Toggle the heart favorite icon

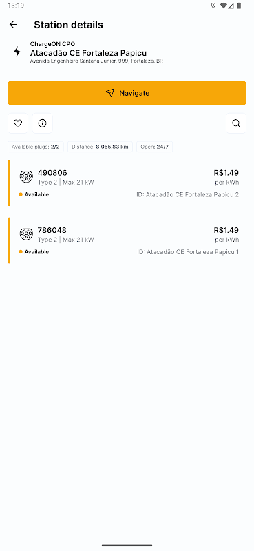18,123
